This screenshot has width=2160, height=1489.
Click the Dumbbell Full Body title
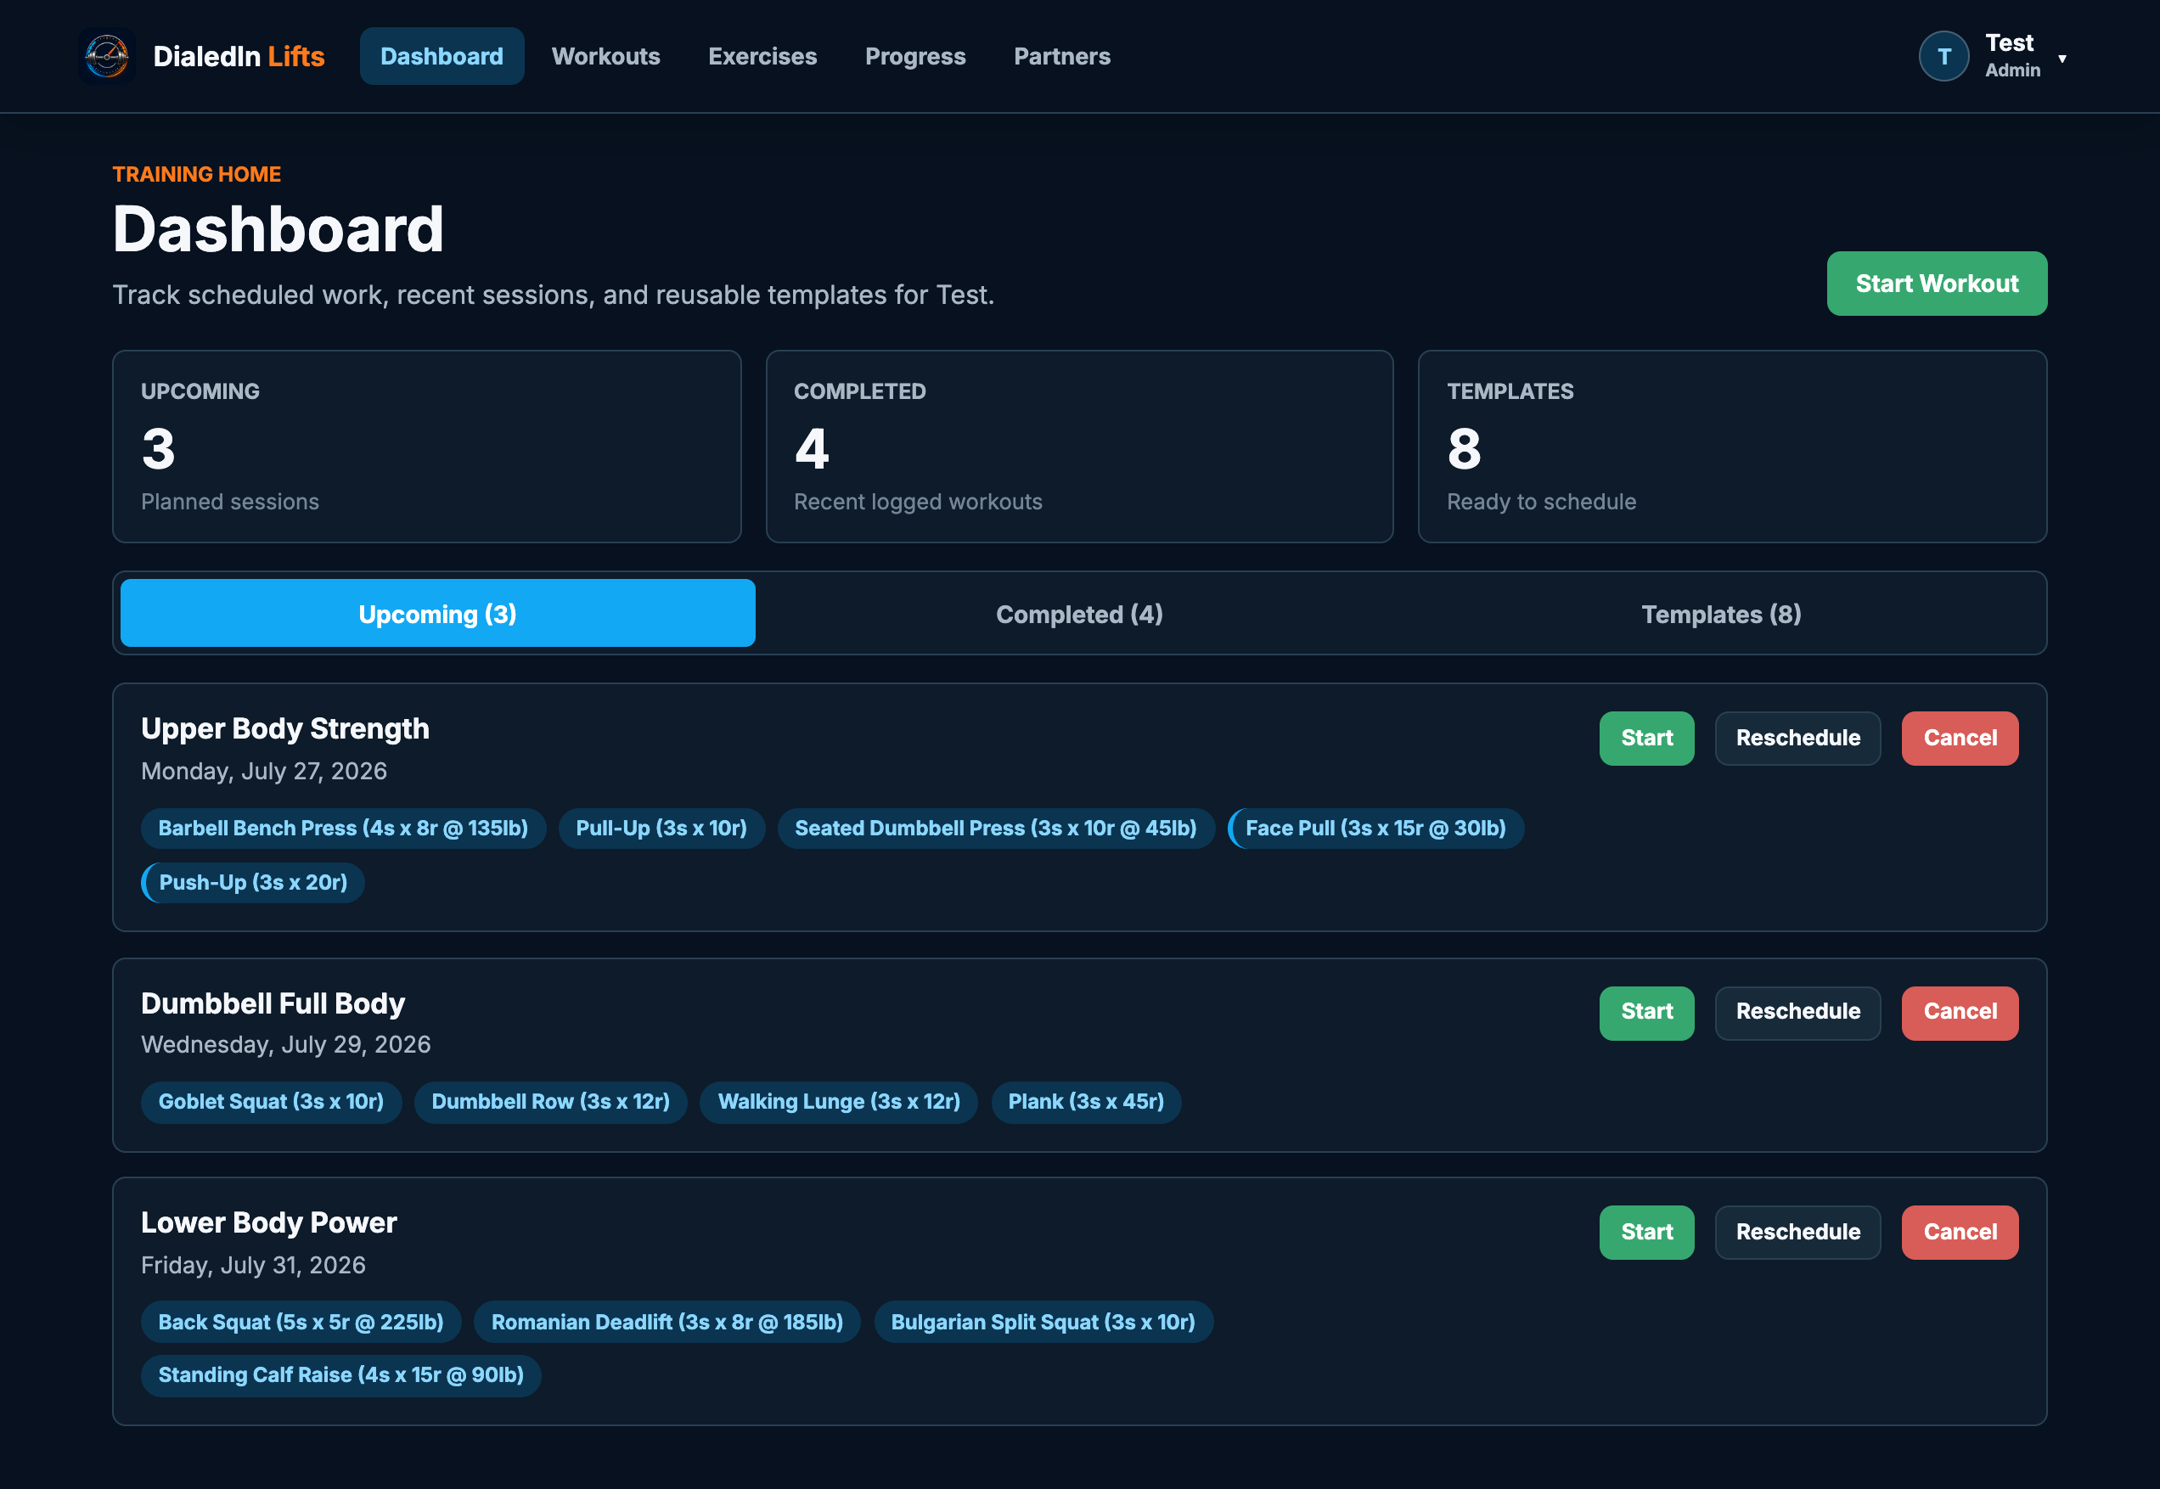point(273,1004)
